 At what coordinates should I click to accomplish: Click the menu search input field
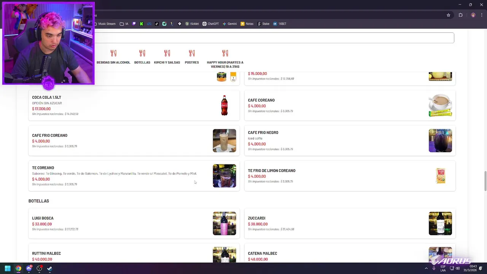[x=274, y=38]
